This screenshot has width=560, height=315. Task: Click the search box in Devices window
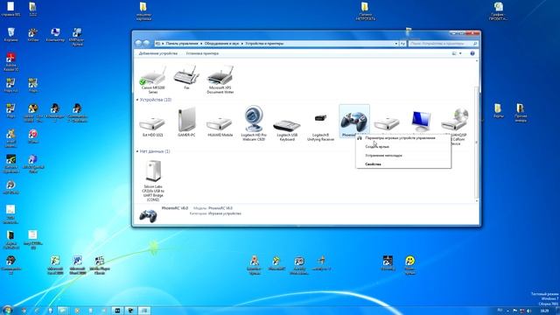[x=443, y=44]
